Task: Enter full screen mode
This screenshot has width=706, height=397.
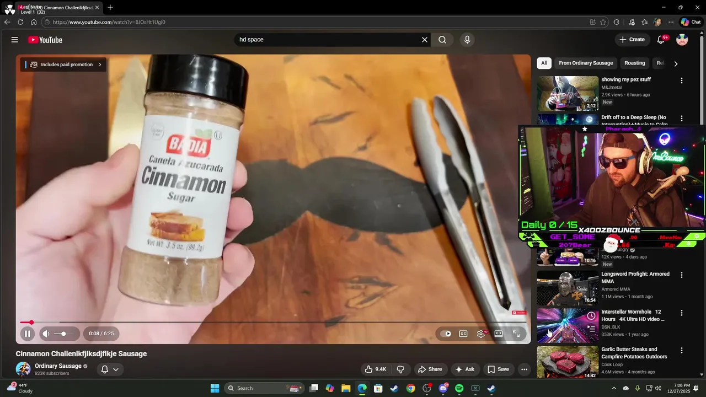Action: coord(516,334)
